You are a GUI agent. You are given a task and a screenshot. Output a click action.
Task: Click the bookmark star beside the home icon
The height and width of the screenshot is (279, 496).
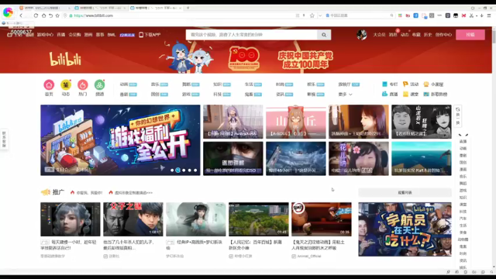[x=57, y=15]
